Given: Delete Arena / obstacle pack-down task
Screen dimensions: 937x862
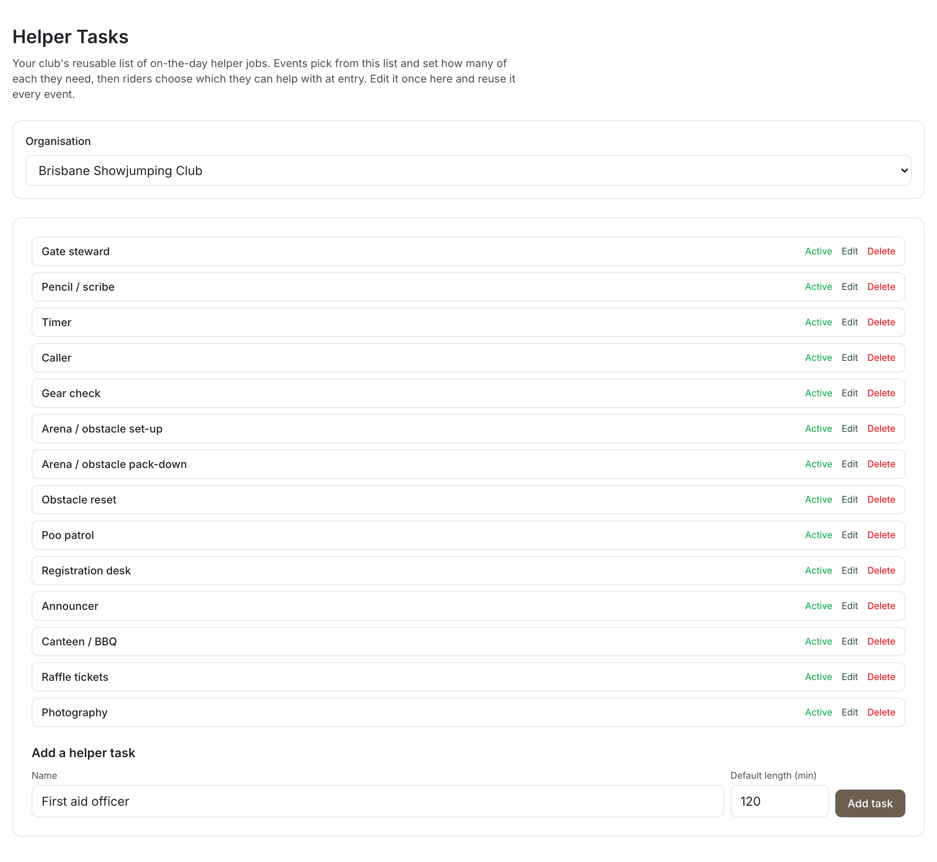Looking at the screenshot, I should (881, 464).
